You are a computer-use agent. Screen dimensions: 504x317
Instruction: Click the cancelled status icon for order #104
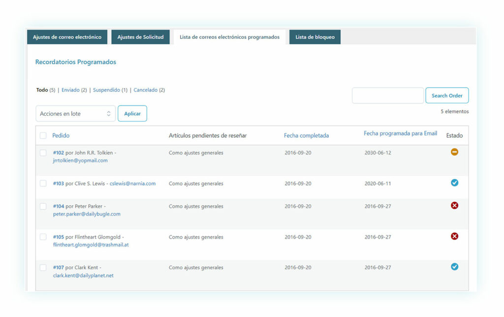click(x=454, y=205)
